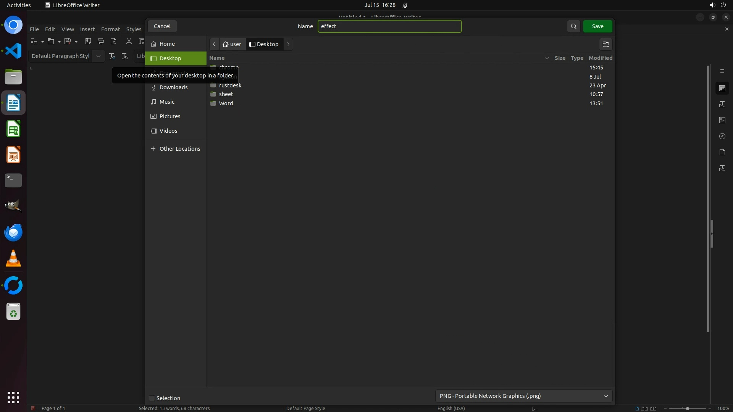
Task: Open the sidebar Properties panel icon
Action: (x=722, y=88)
